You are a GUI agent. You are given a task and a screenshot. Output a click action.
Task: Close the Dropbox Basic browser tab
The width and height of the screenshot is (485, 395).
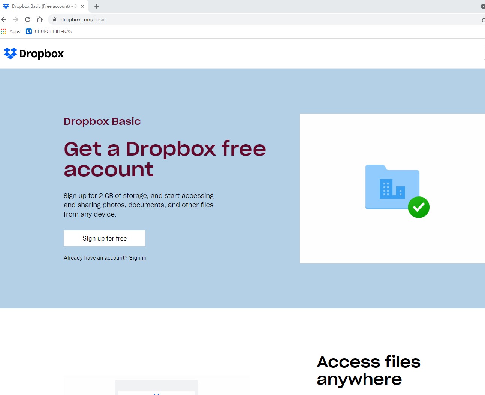click(x=82, y=6)
